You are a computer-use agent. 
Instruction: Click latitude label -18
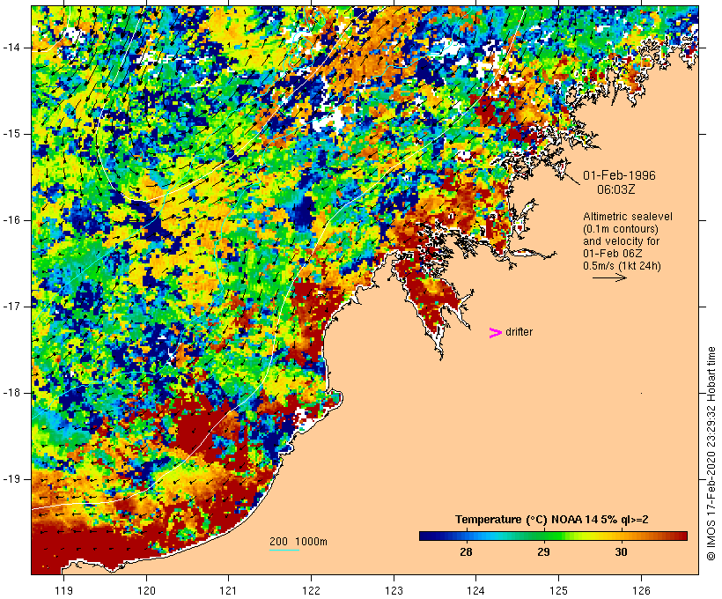tap(11, 393)
